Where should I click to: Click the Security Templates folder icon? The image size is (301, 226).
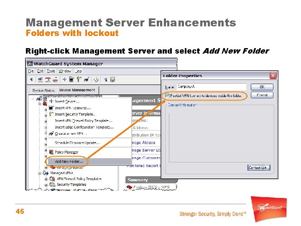pos(52,185)
